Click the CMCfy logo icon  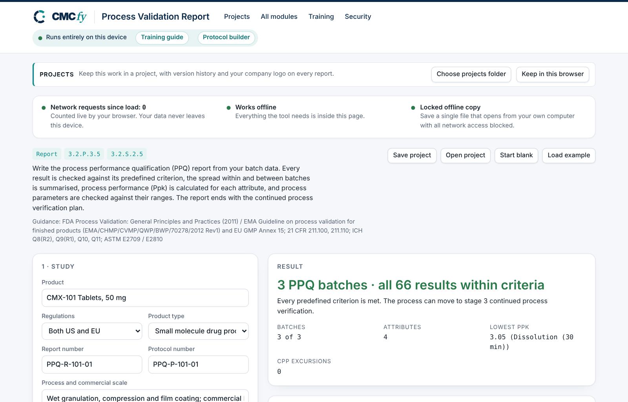40,16
